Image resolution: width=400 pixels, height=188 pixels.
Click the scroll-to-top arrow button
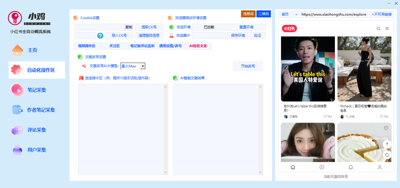tap(387, 144)
